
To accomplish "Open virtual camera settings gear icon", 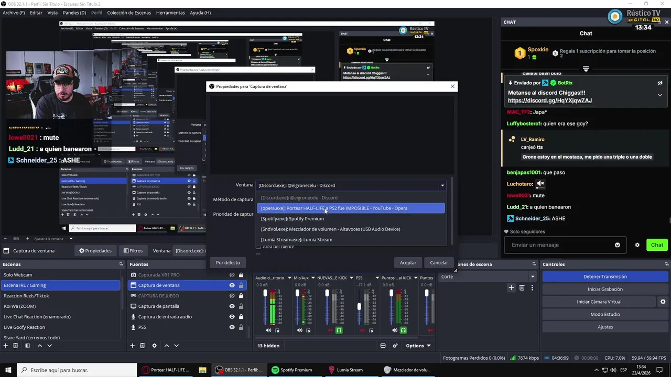I will (663, 302).
